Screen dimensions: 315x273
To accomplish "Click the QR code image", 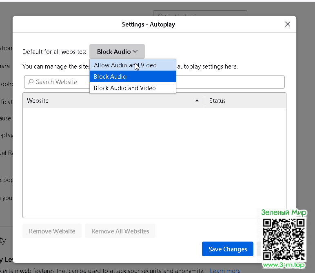I will pyautogui.click(x=284, y=239).
